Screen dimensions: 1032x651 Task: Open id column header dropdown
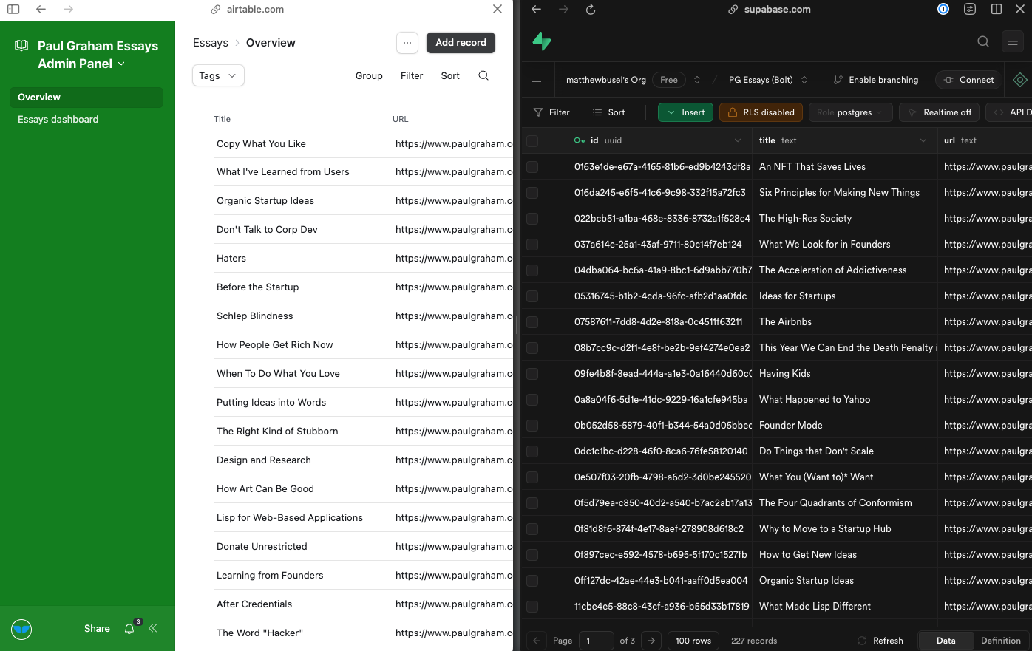point(737,140)
